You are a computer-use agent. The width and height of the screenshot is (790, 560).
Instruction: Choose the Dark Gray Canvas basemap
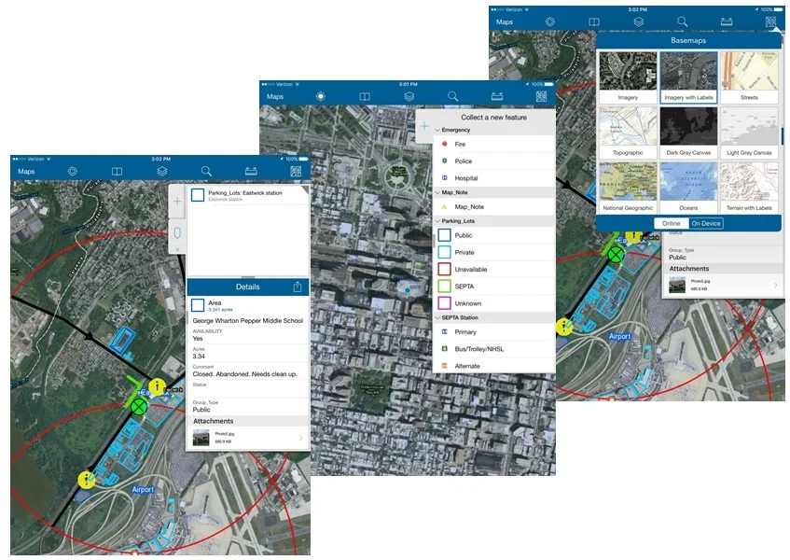coord(688,132)
